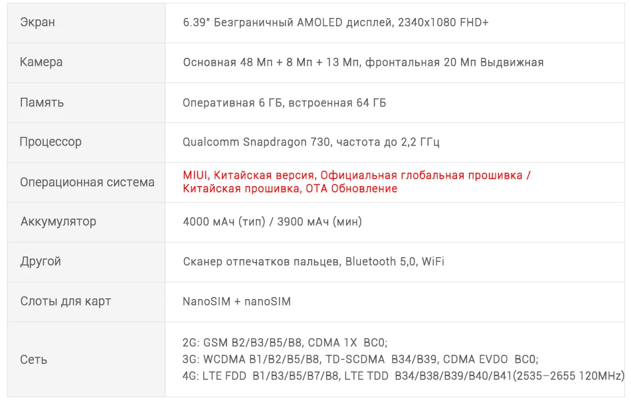Select the 6.39" AMOLED display specification text

click(335, 23)
